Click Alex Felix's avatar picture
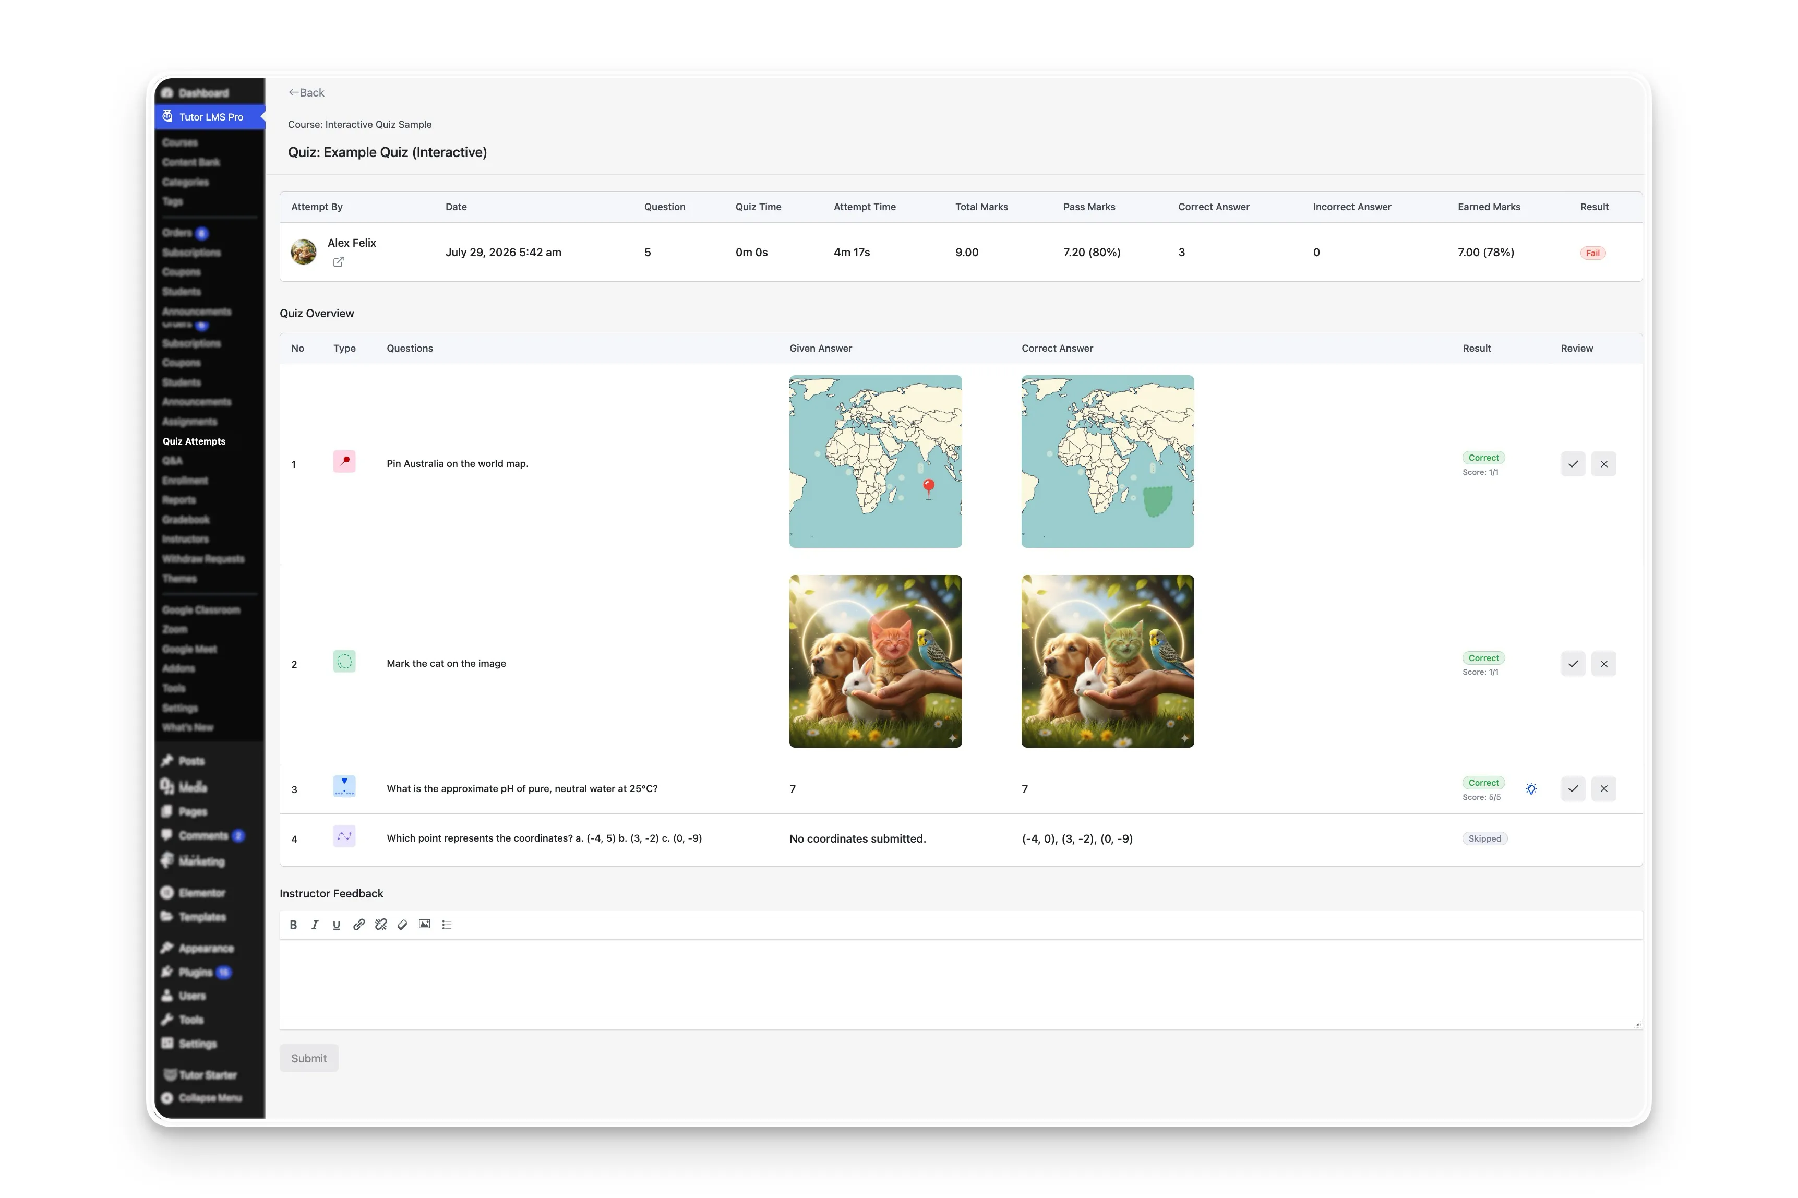 pyautogui.click(x=303, y=252)
